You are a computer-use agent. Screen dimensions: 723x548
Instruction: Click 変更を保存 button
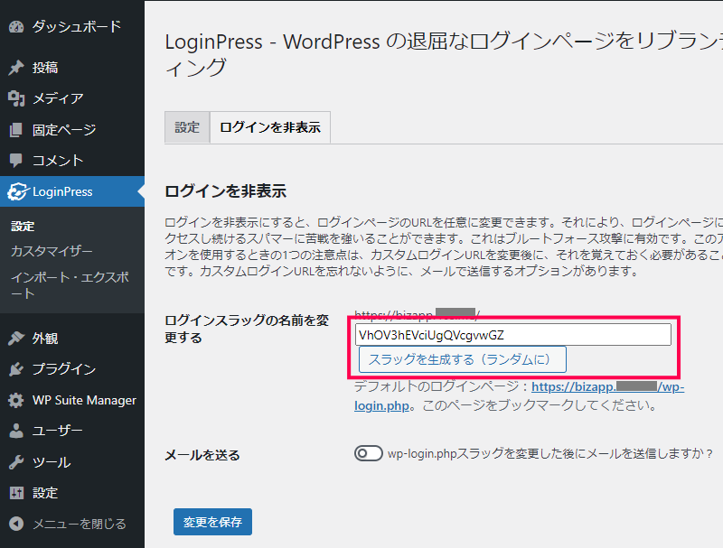click(212, 522)
